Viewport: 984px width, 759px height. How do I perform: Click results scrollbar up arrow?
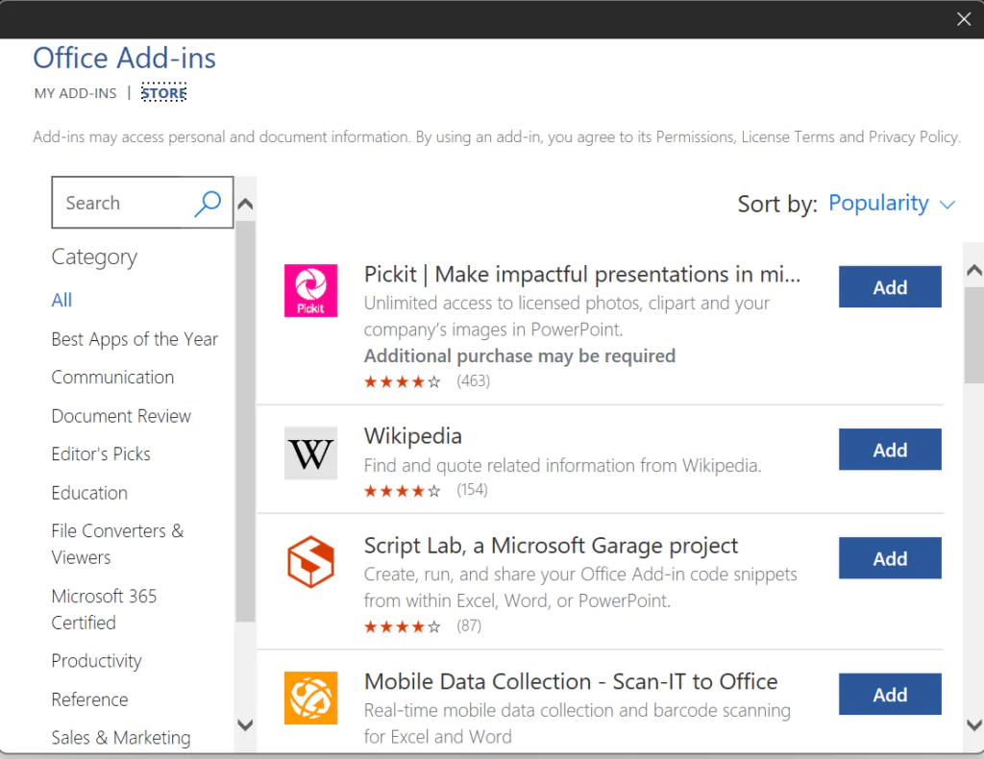click(x=974, y=270)
